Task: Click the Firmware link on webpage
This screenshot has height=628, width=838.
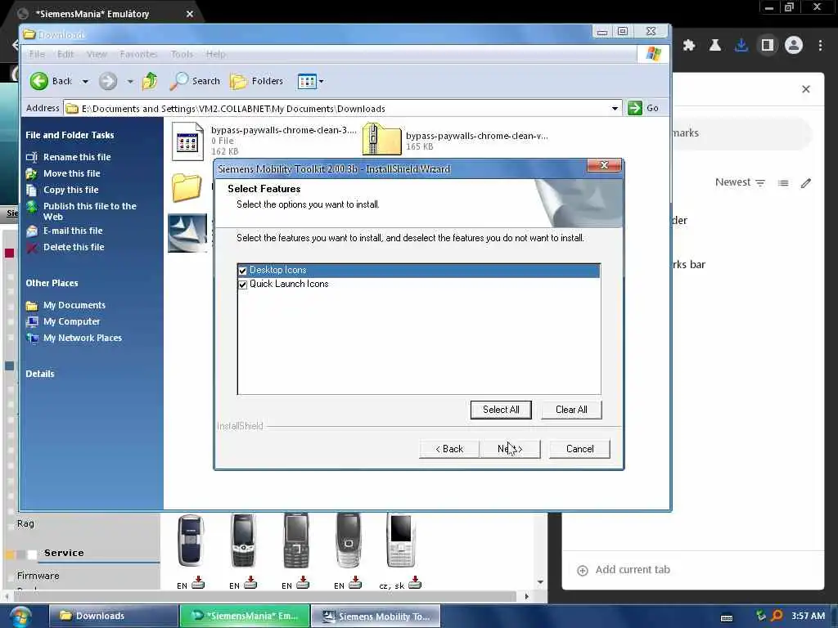Action: pos(38,576)
